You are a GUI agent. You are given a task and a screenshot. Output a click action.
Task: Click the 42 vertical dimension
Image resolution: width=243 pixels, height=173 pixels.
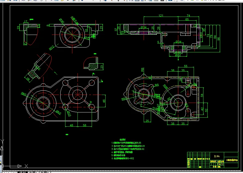coord(202,109)
